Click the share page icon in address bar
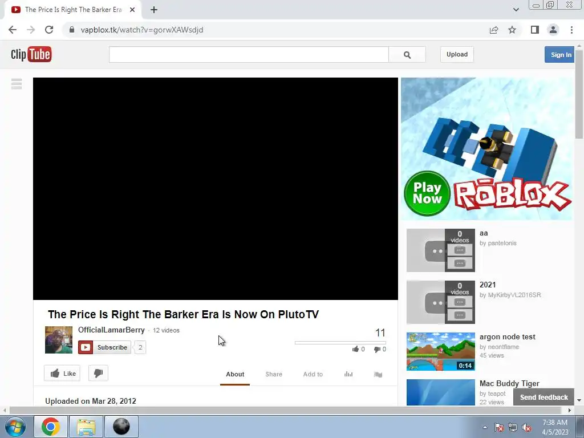 click(x=494, y=30)
